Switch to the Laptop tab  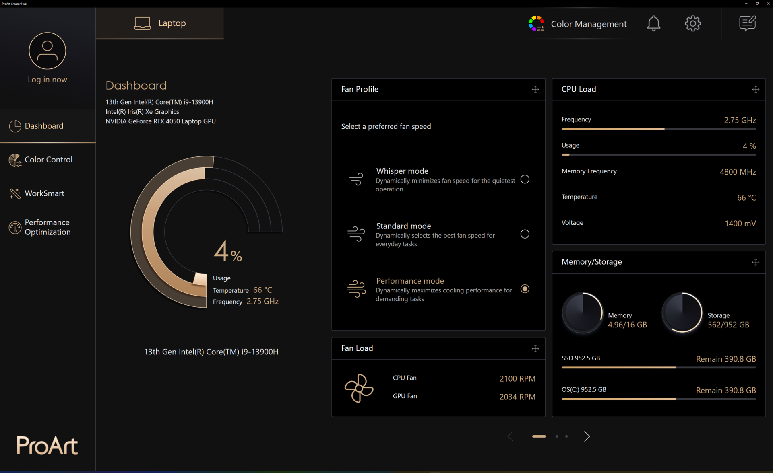160,23
